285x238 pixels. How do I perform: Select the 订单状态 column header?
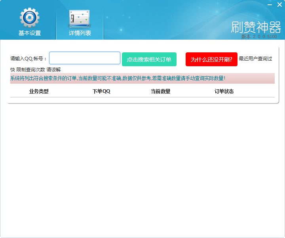coord(224,91)
